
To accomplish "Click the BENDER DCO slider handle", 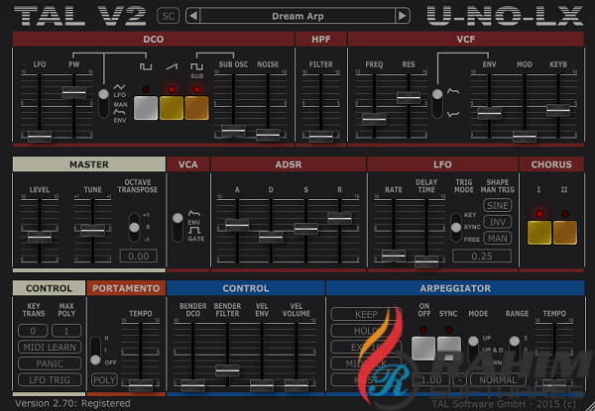I will pyautogui.click(x=192, y=385).
